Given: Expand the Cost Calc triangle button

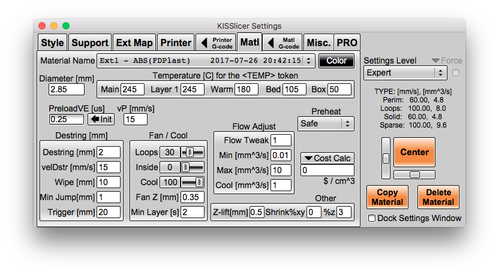Looking at the screenshot, I should pyautogui.click(x=327, y=158).
